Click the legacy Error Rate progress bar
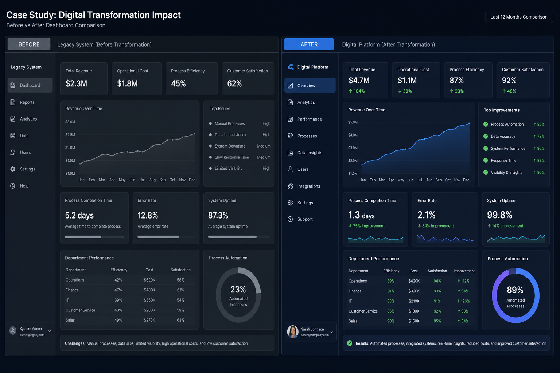The height and width of the screenshot is (373, 560). click(166, 237)
